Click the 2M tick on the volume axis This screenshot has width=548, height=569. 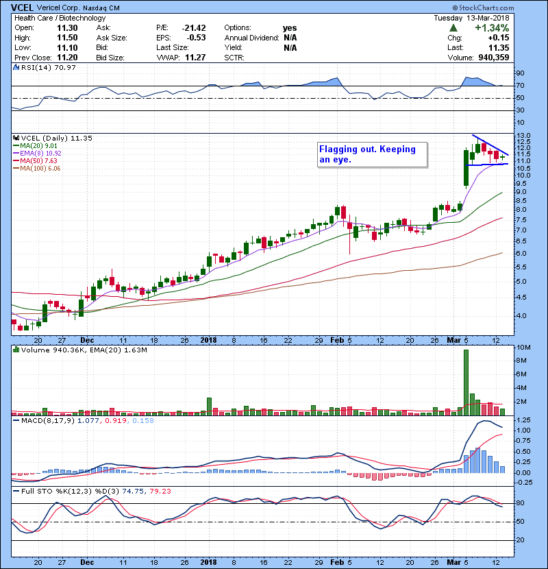[521, 401]
